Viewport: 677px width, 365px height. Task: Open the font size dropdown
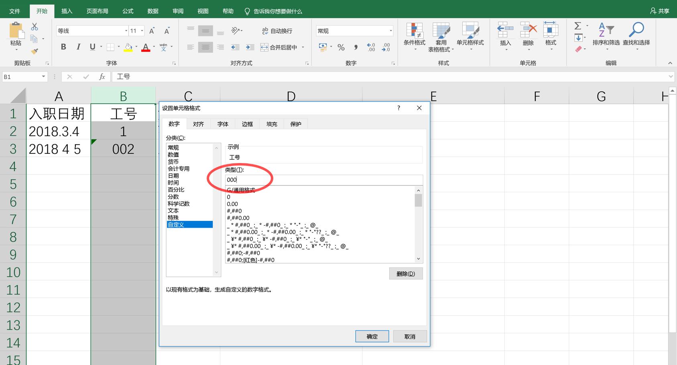[x=141, y=30]
